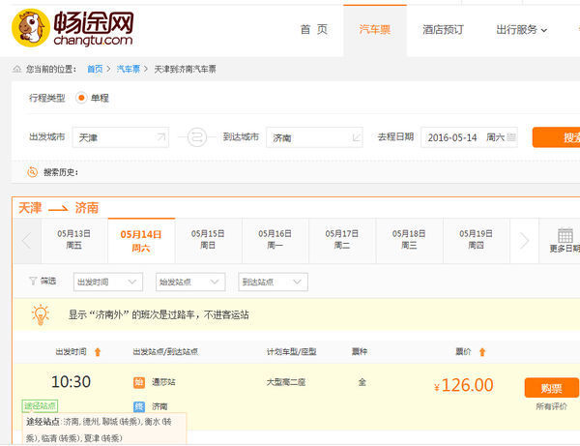Click the Changtu horse mascot logo
The width and height of the screenshot is (580, 446).
[31, 28]
